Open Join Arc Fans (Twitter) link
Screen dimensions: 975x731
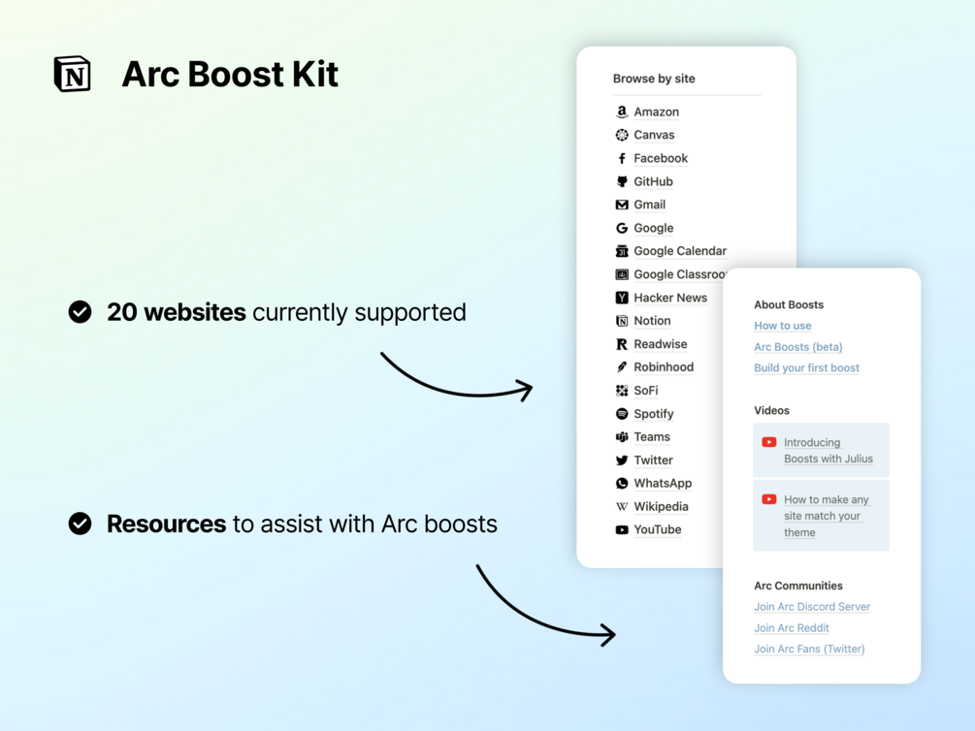[x=809, y=649]
